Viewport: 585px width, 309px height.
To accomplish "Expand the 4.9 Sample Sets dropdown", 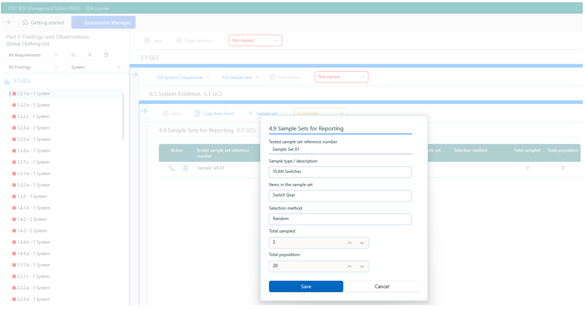I will coord(240,77).
